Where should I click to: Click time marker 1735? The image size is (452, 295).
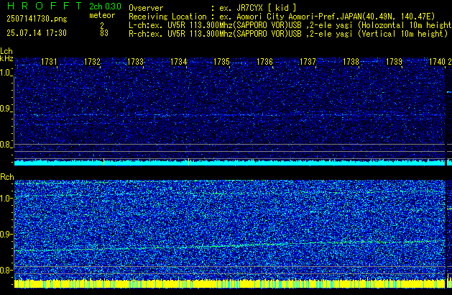(x=221, y=62)
